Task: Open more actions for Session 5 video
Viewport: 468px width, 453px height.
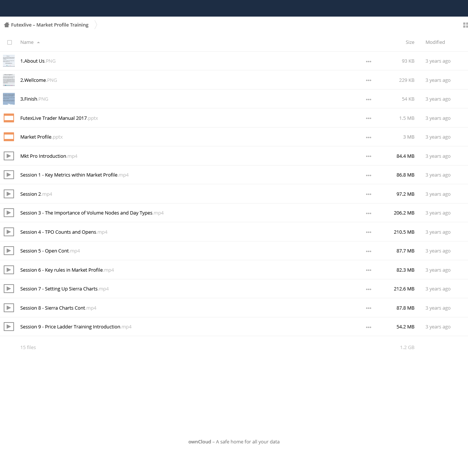Action: (369, 251)
